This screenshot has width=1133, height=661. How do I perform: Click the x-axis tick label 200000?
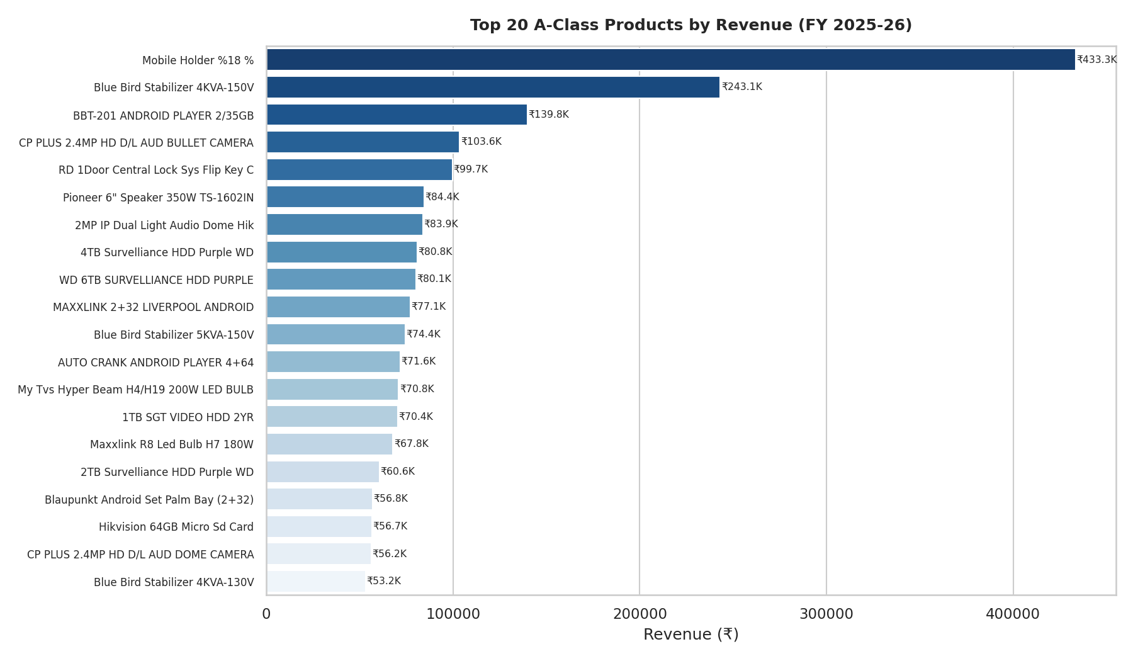coord(640,614)
